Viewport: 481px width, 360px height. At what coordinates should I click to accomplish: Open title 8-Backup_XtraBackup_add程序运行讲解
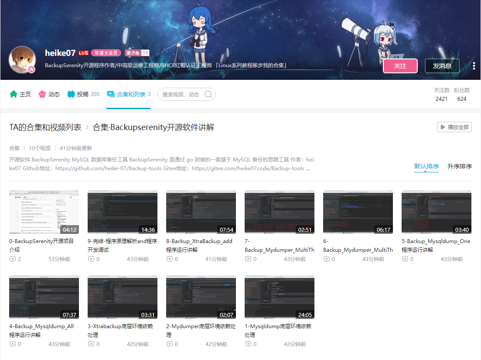(199, 246)
